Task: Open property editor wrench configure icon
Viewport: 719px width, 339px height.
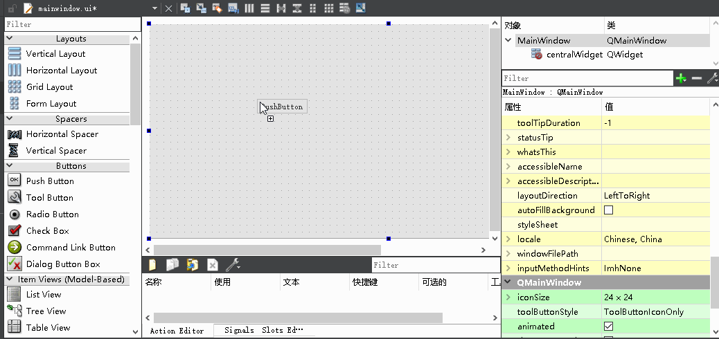Action: point(712,78)
